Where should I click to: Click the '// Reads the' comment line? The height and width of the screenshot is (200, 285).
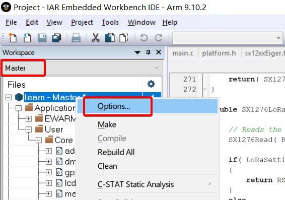[255, 129]
